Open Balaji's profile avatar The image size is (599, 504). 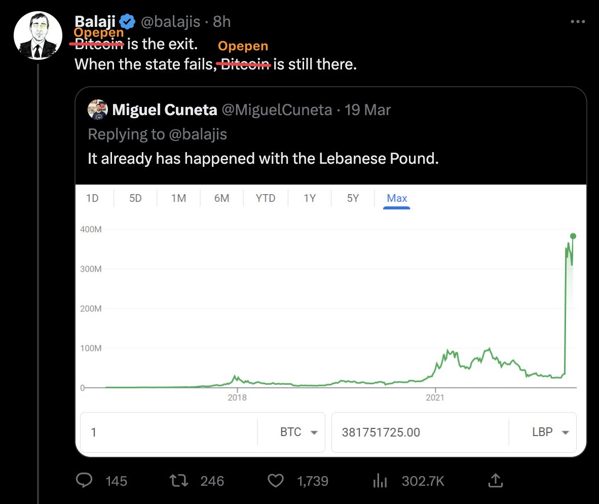(38, 35)
